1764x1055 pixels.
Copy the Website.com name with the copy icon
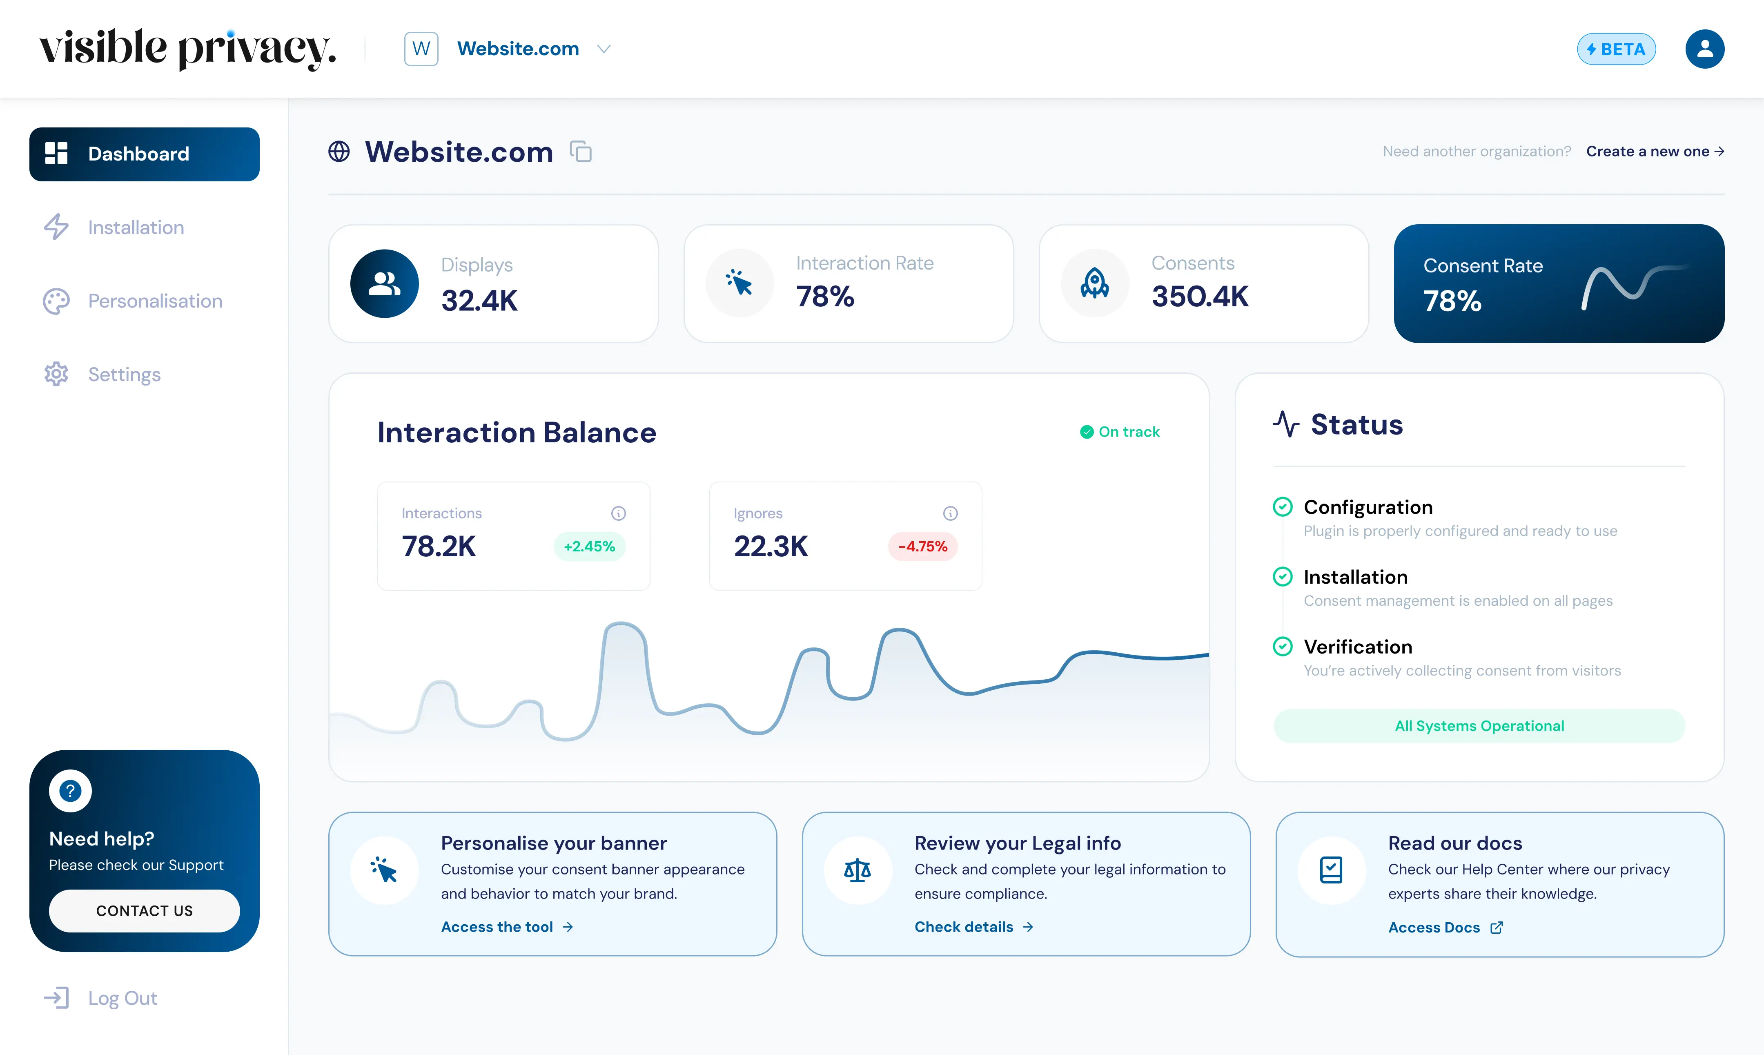[581, 152]
